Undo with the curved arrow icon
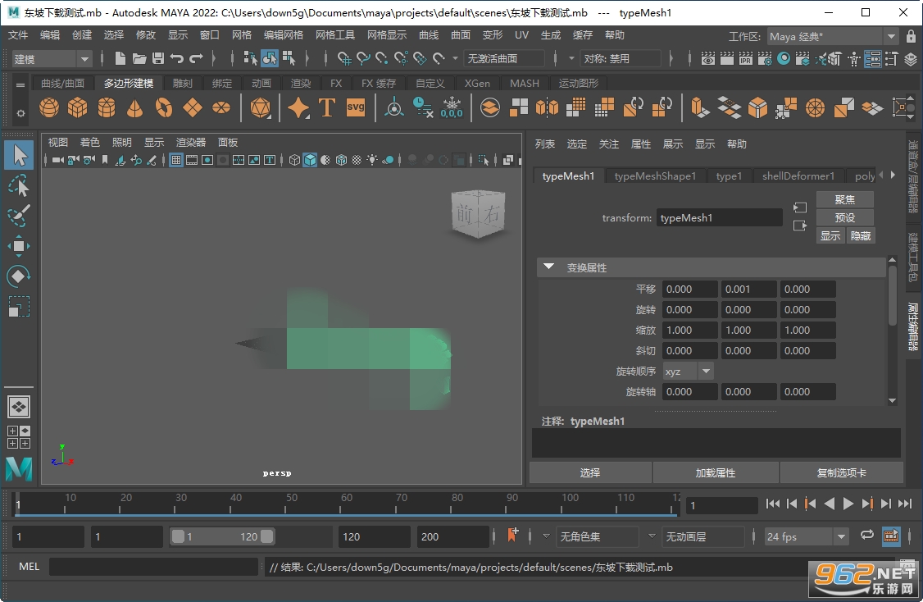Viewport: 923px width, 602px height. (176, 58)
